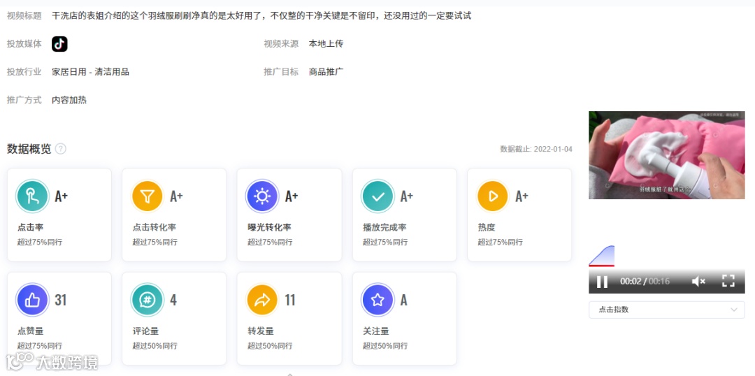This screenshot has height=376, width=755.
Task: Click the funnel icon for 点击转化率
Action: tap(148, 196)
